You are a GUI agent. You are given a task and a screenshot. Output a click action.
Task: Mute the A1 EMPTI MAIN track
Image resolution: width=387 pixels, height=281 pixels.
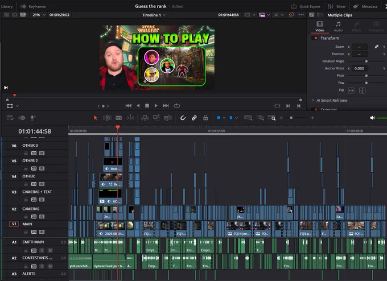click(x=50, y=250)
